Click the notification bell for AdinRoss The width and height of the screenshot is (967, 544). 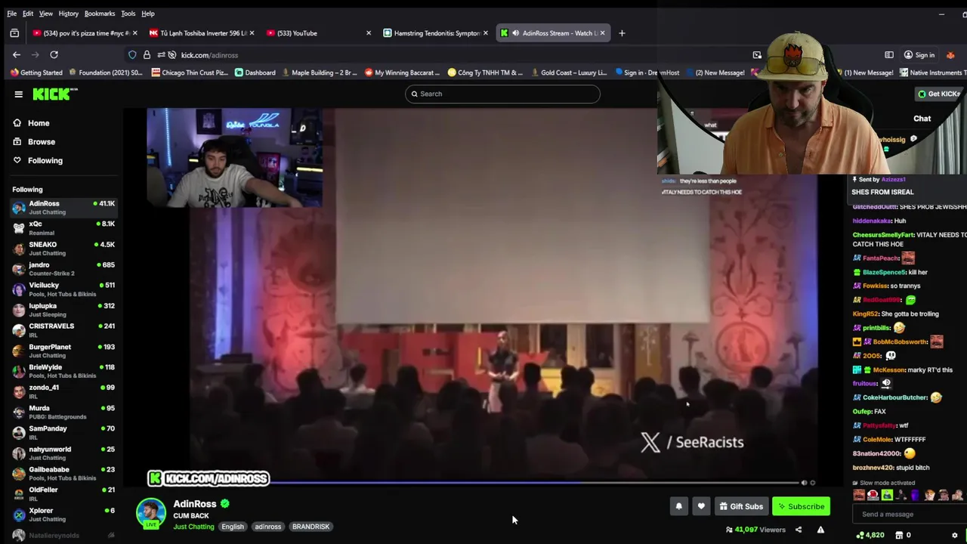click(x=678, y=506)
